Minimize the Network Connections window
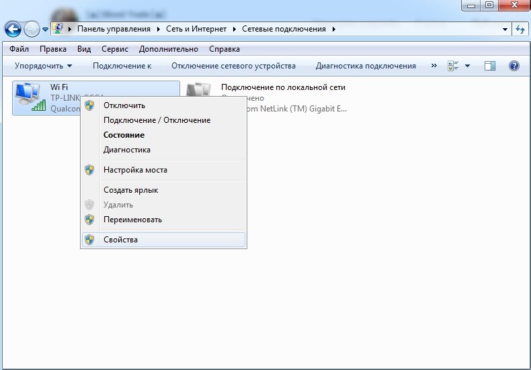 pyautogui.click(x=471, y=5)
